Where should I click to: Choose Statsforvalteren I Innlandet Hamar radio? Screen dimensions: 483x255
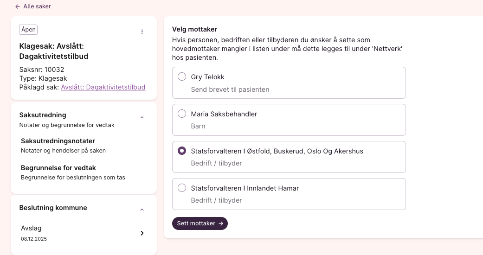[x=182, y=188]
